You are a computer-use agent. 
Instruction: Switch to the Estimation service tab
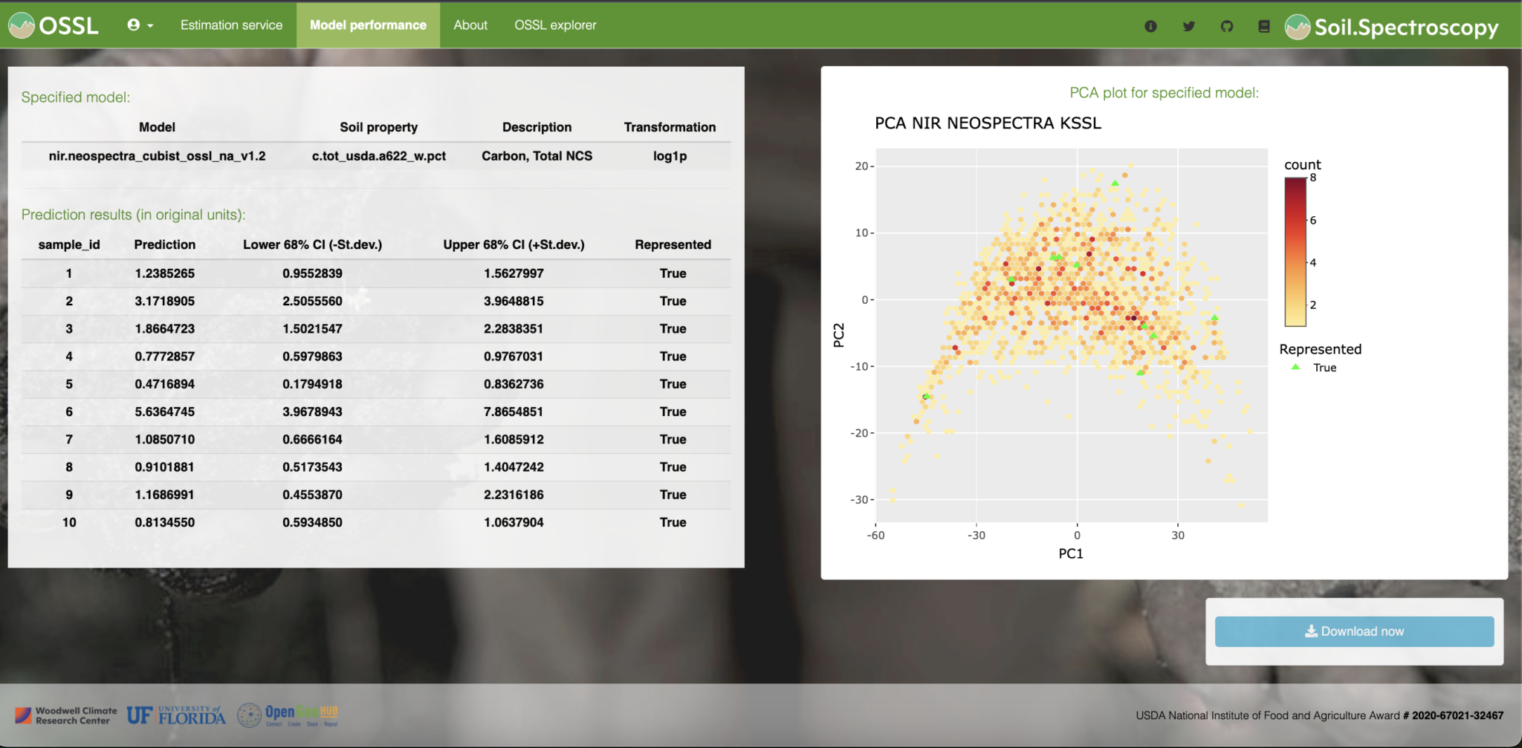pyautogui.click(x=231, y=25)
